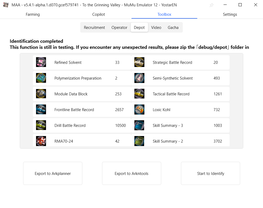Click the Drill Battle Record icon
The height and width of the screenshot is (208, 263).
pos(41,125)
